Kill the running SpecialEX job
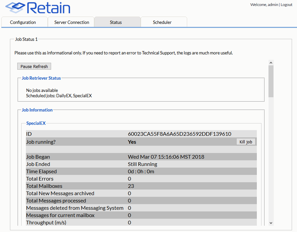Viewport: 297px width, 232px height. pyautogui.click(x=246, y=142)
